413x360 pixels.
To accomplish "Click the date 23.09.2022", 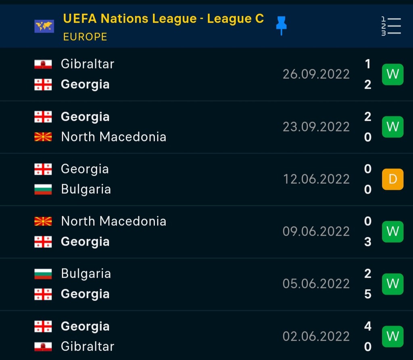I will [x=316, y=127].
